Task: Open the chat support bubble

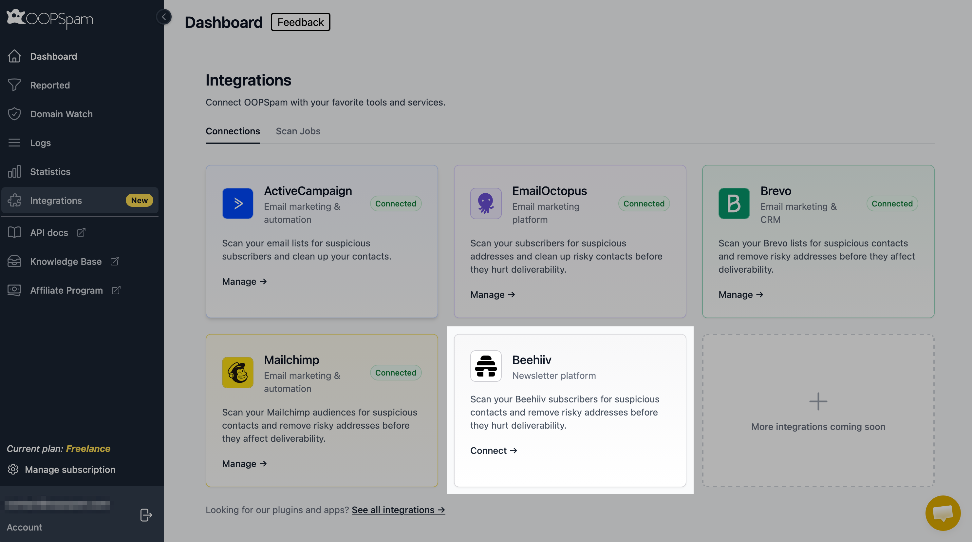Action: (x=943, y=513)
